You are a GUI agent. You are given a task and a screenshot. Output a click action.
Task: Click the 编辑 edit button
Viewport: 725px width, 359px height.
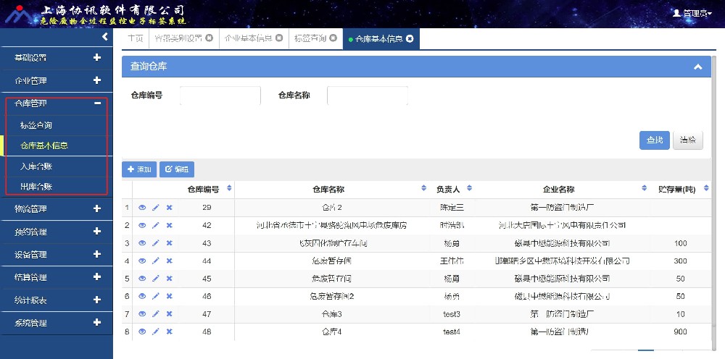pyautogui.click(x=177, y=169)
